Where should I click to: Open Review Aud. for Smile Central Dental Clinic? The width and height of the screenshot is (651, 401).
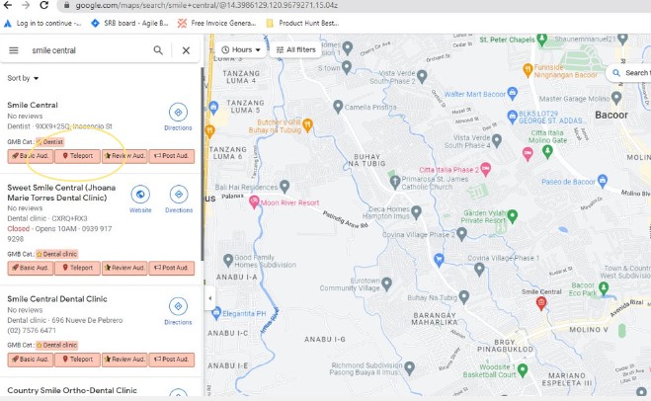[124, 360]
